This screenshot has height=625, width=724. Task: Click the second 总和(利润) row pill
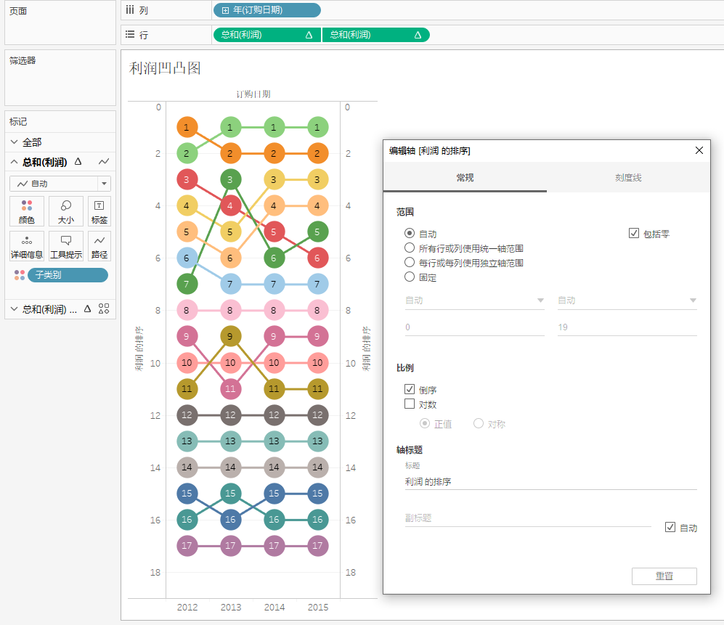click(376, 35)
